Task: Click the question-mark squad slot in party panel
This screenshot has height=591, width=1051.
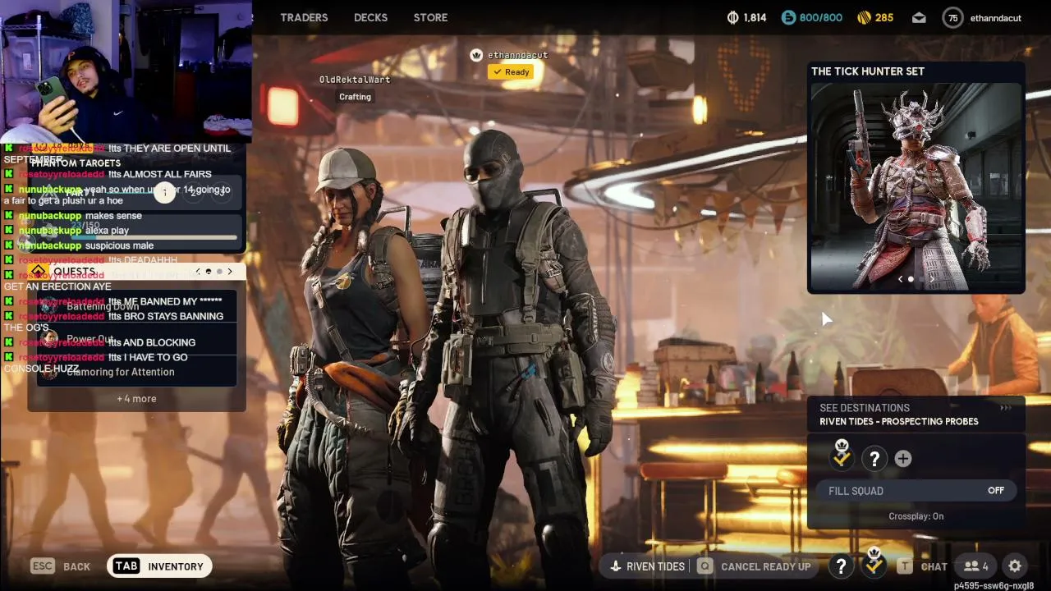Action: (874, 459)
